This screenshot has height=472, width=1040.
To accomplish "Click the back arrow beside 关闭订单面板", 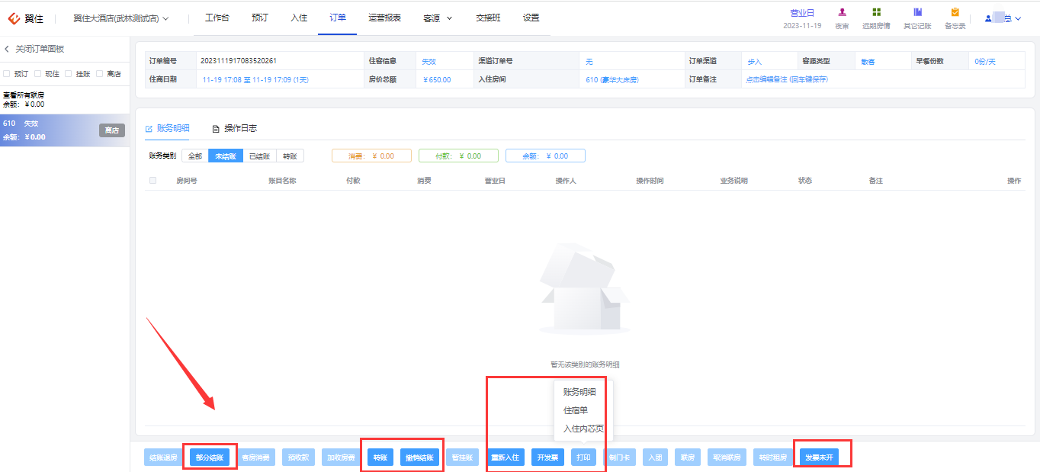I will [x=7, y=49].
